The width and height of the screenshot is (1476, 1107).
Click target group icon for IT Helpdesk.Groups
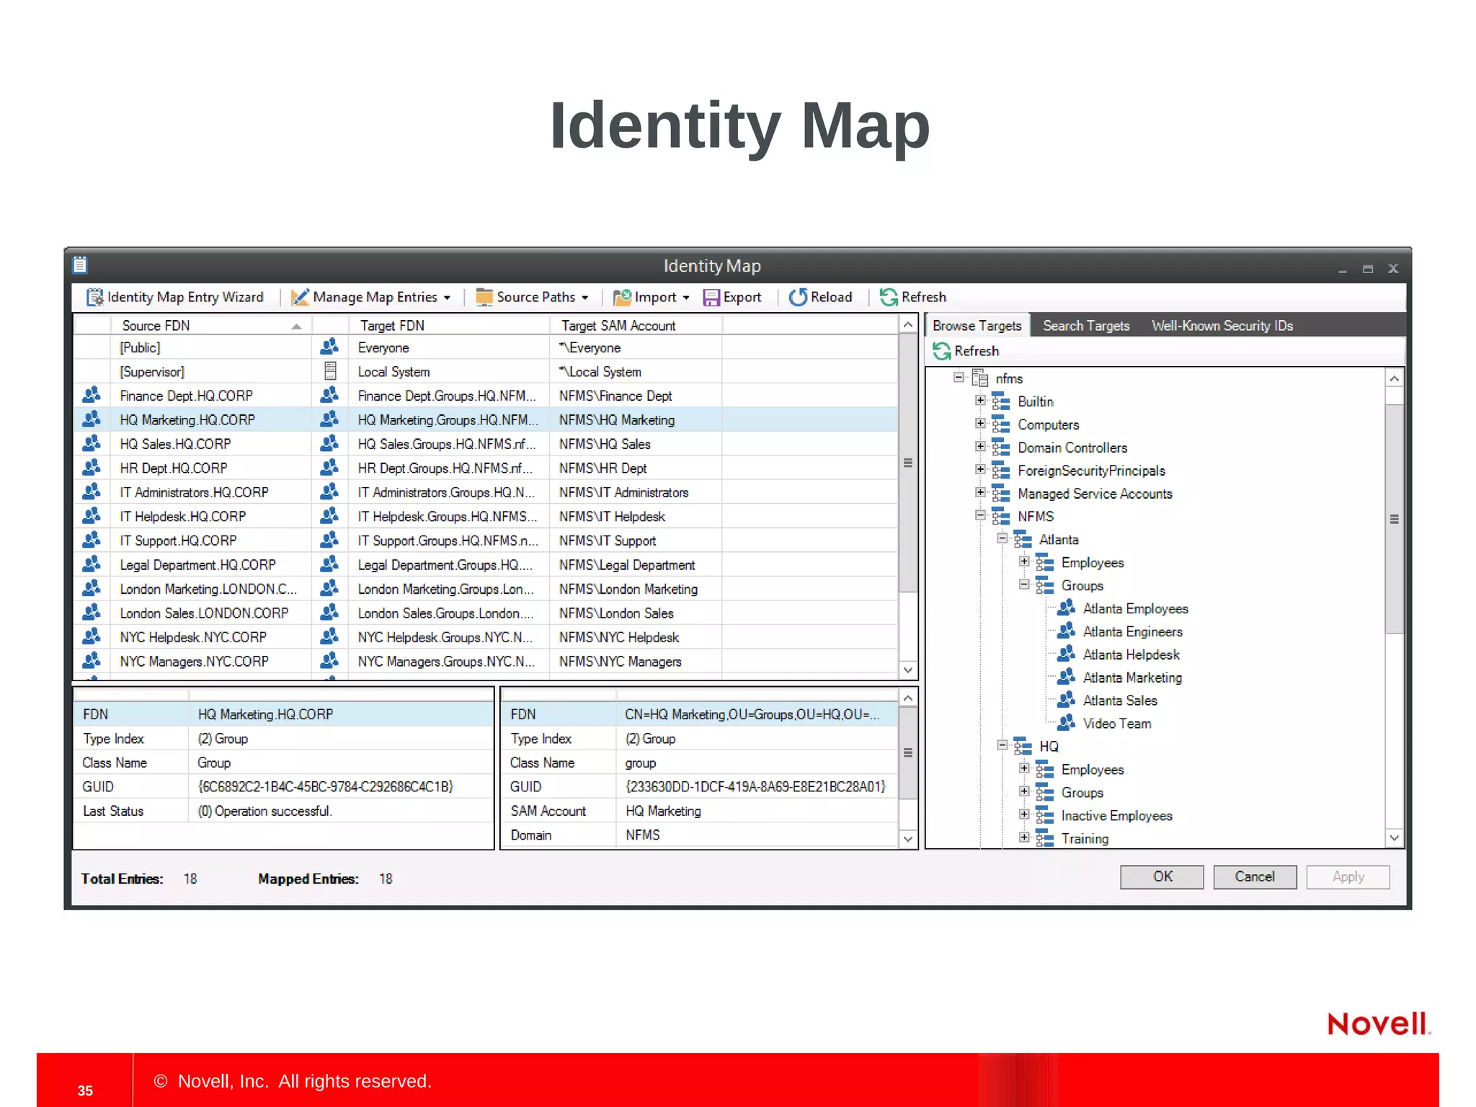(329, 515)
